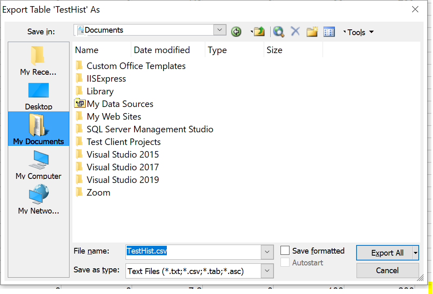Open My Computer in the places bar

pos(38,165)
